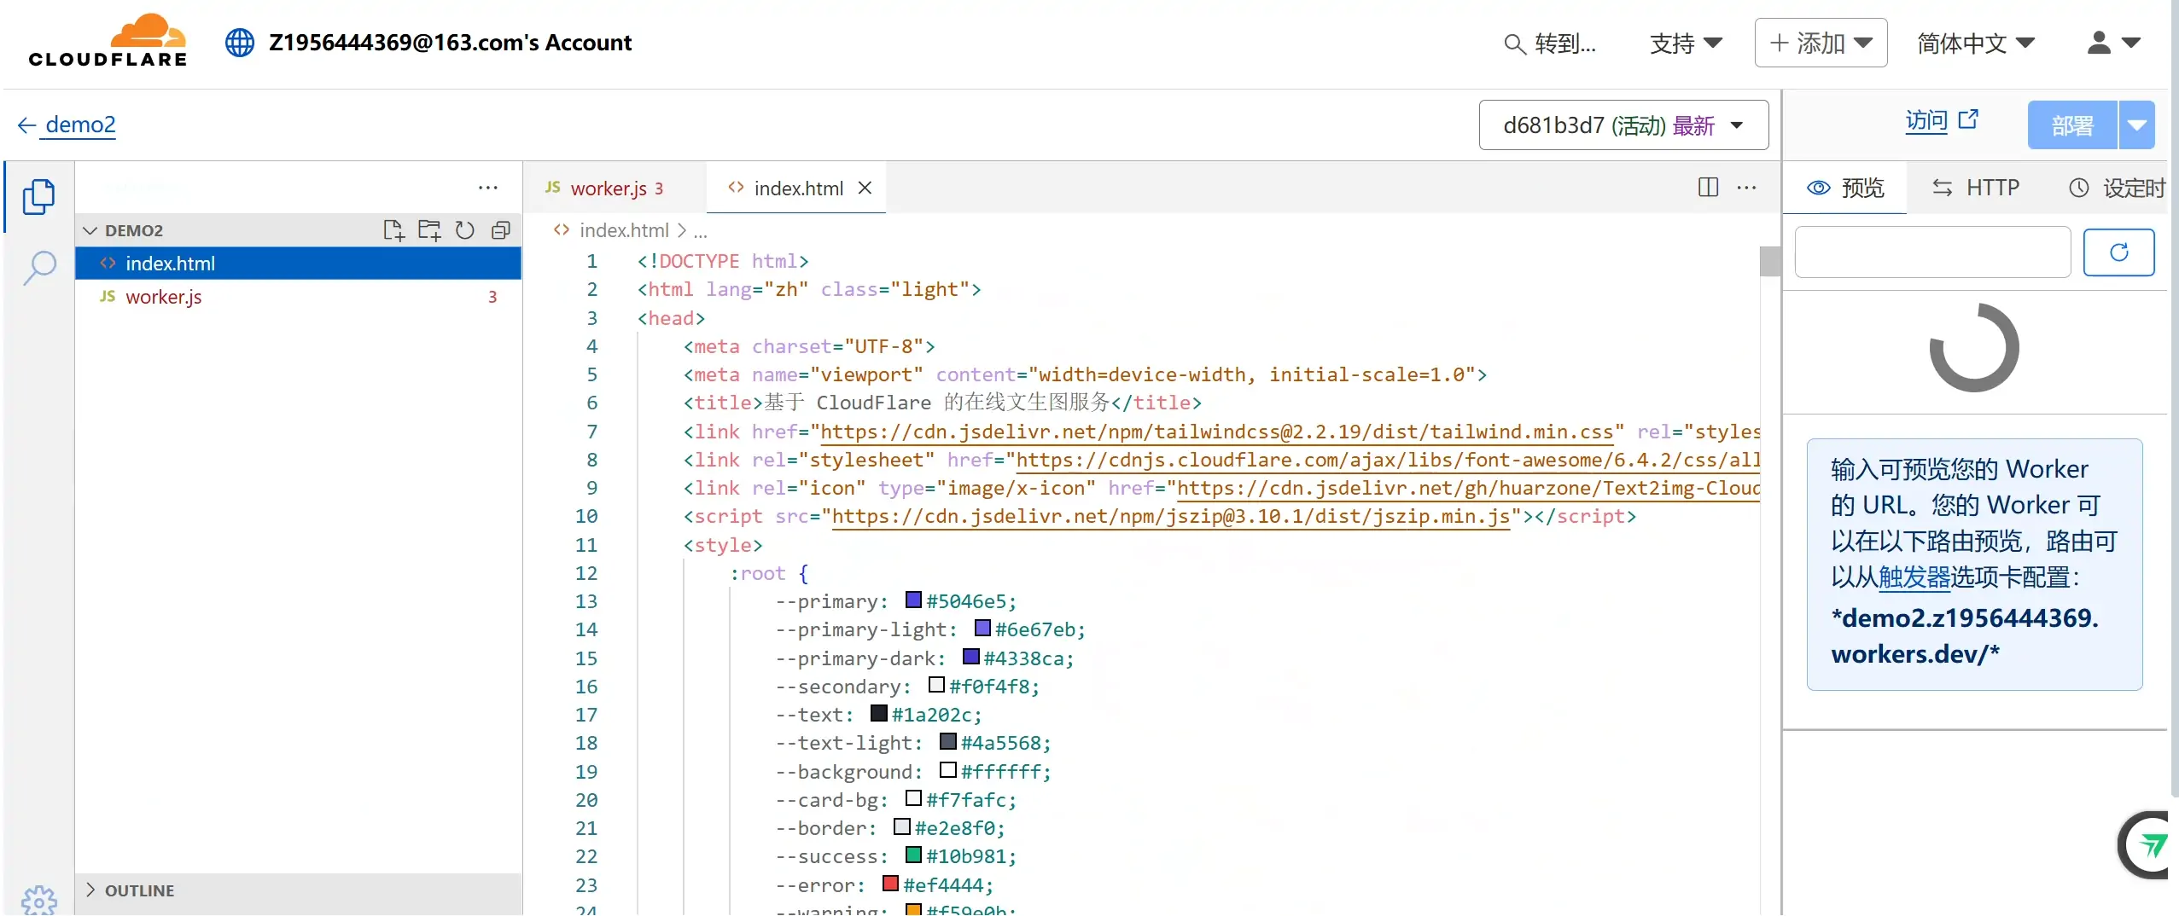The image size is (2179, 916).
Task: Click the New File icon in DEMO2 header
Action: 393,230
